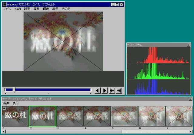This screenshot has height=135, width=194.
Task: Click the red channel histogram
Action: [159, 55]
